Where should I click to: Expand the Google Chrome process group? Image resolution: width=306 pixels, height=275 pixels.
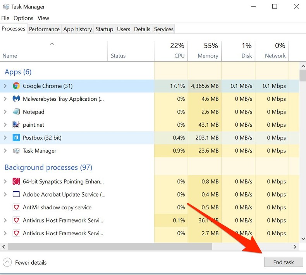tap(5, 86)
